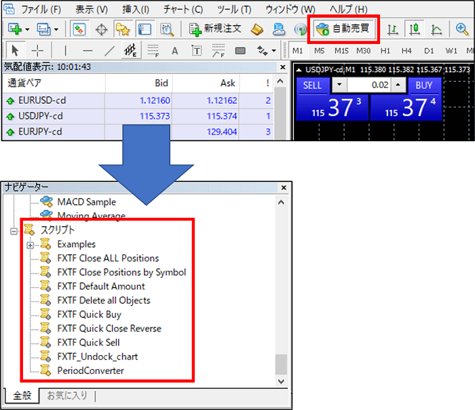Toggle the Navigator folder-star icon
This screenshot has height=410, width=475.
click(123, 29)
